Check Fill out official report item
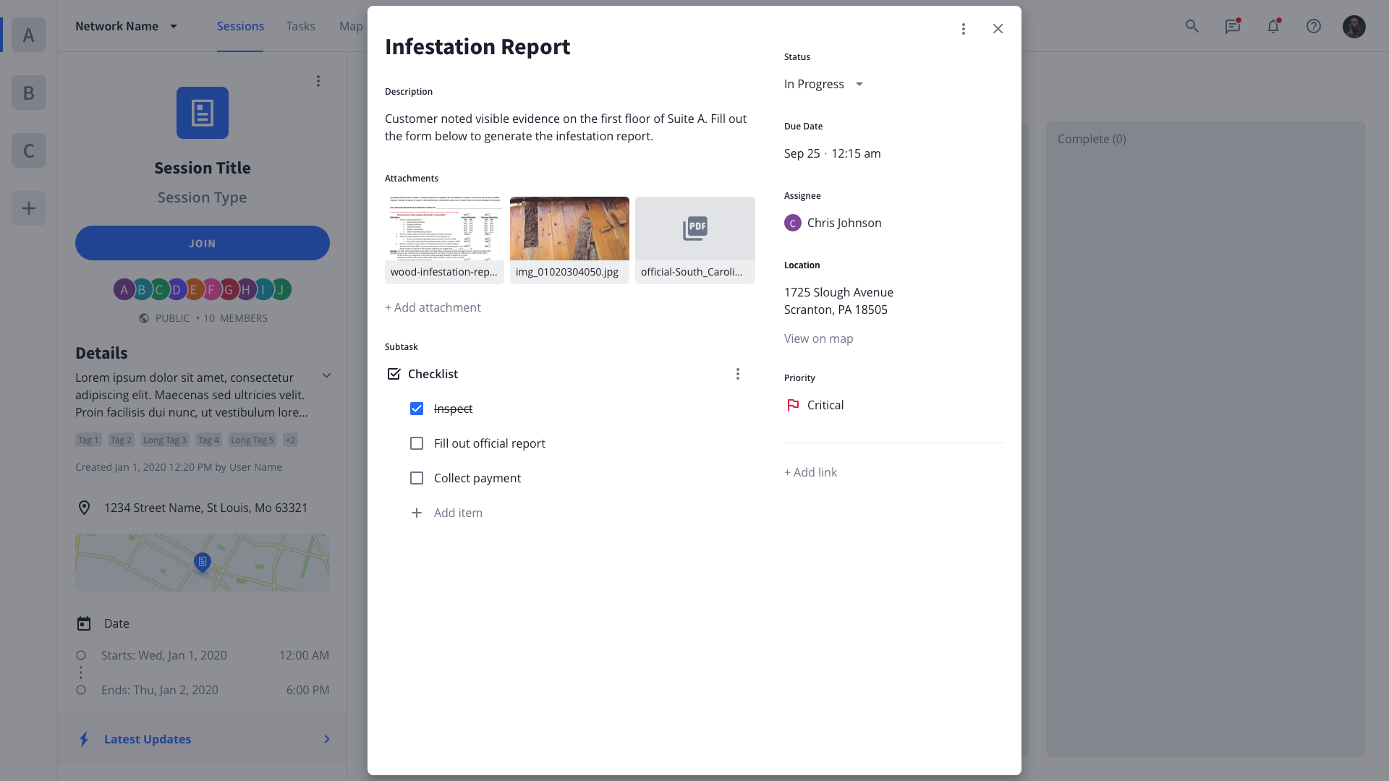Screen dimensions: 1389x781 417,443
